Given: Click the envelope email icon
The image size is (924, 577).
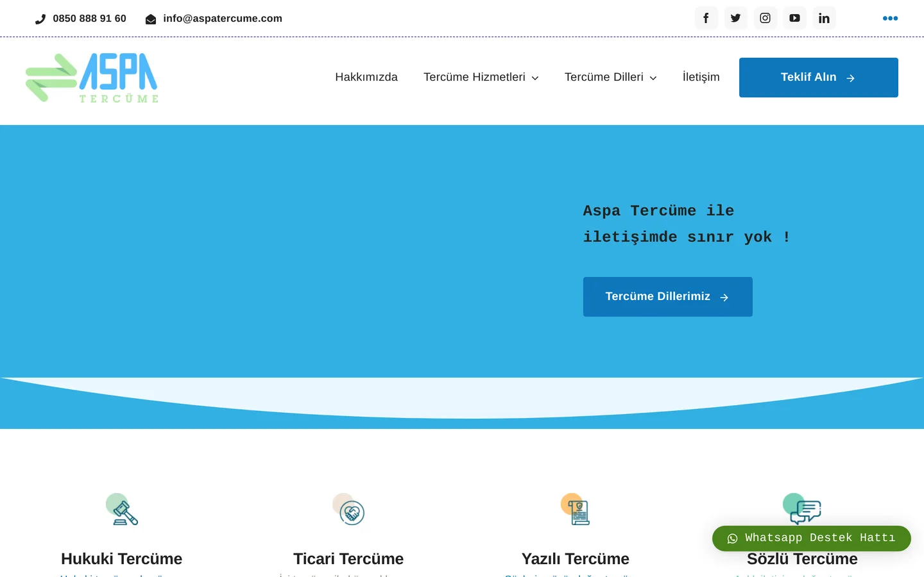Looking at the screenshot, I should click(x=151, y=19).
